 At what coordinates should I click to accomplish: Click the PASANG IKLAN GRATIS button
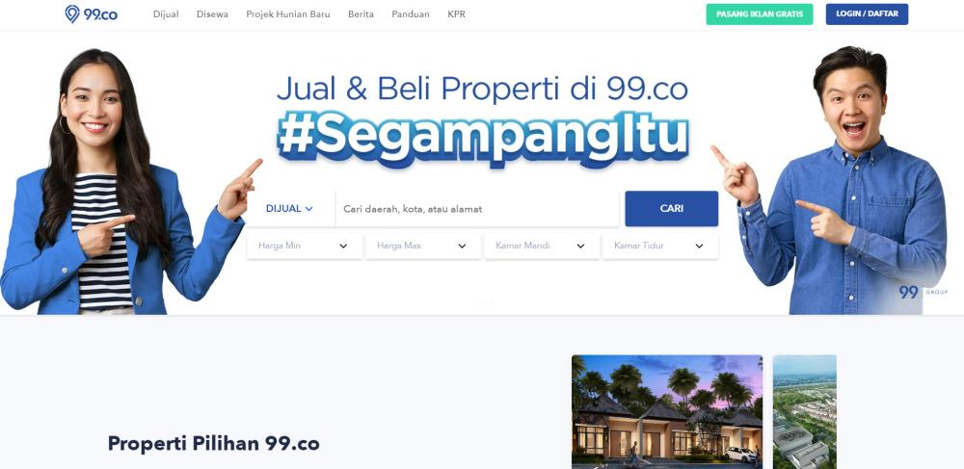[x=760, y=14]
